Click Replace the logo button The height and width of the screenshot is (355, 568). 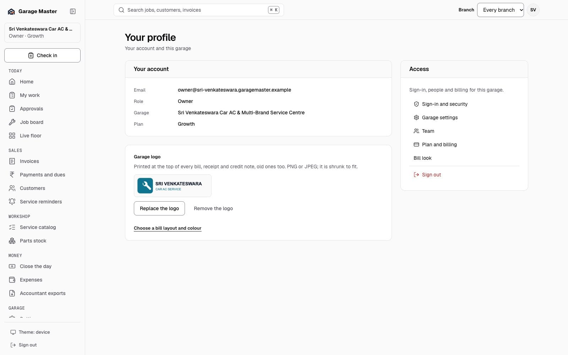click(x=159, y=208)
